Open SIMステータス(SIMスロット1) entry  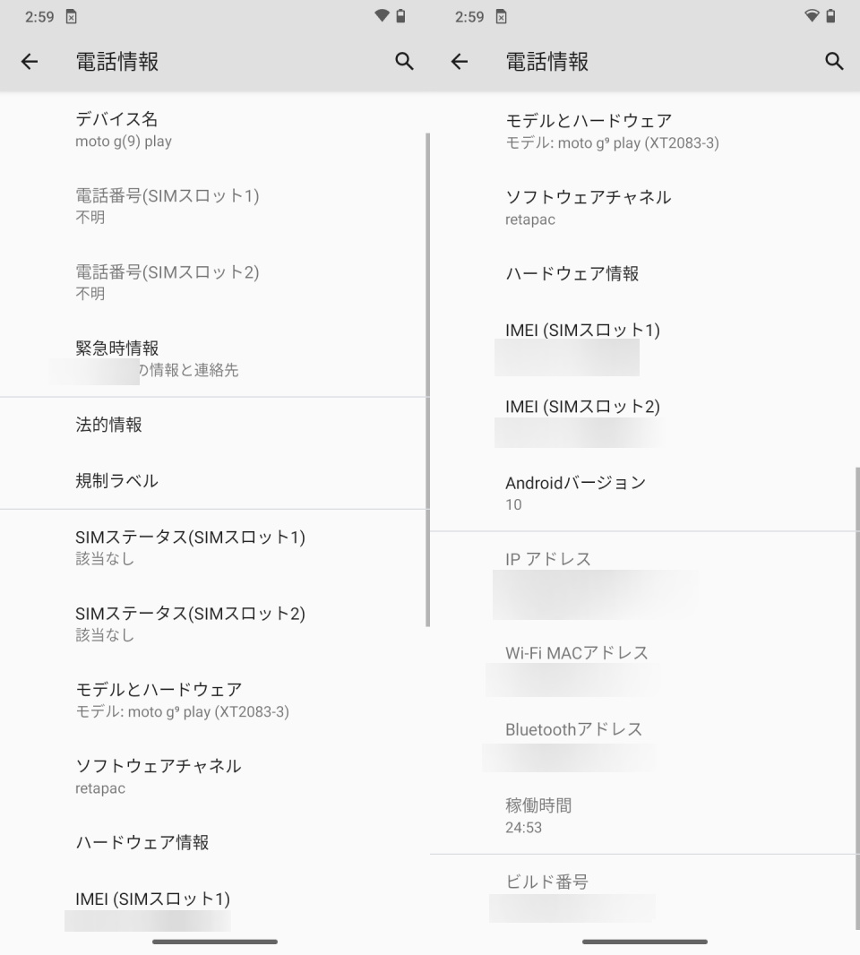(x=213, y=547)
